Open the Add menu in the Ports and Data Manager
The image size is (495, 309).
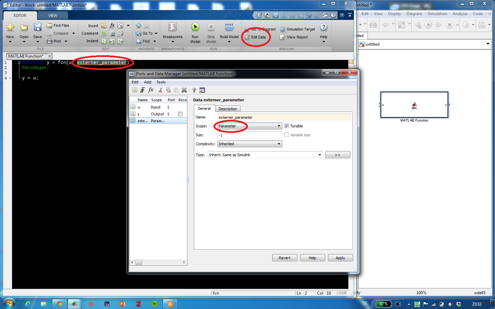147,82
